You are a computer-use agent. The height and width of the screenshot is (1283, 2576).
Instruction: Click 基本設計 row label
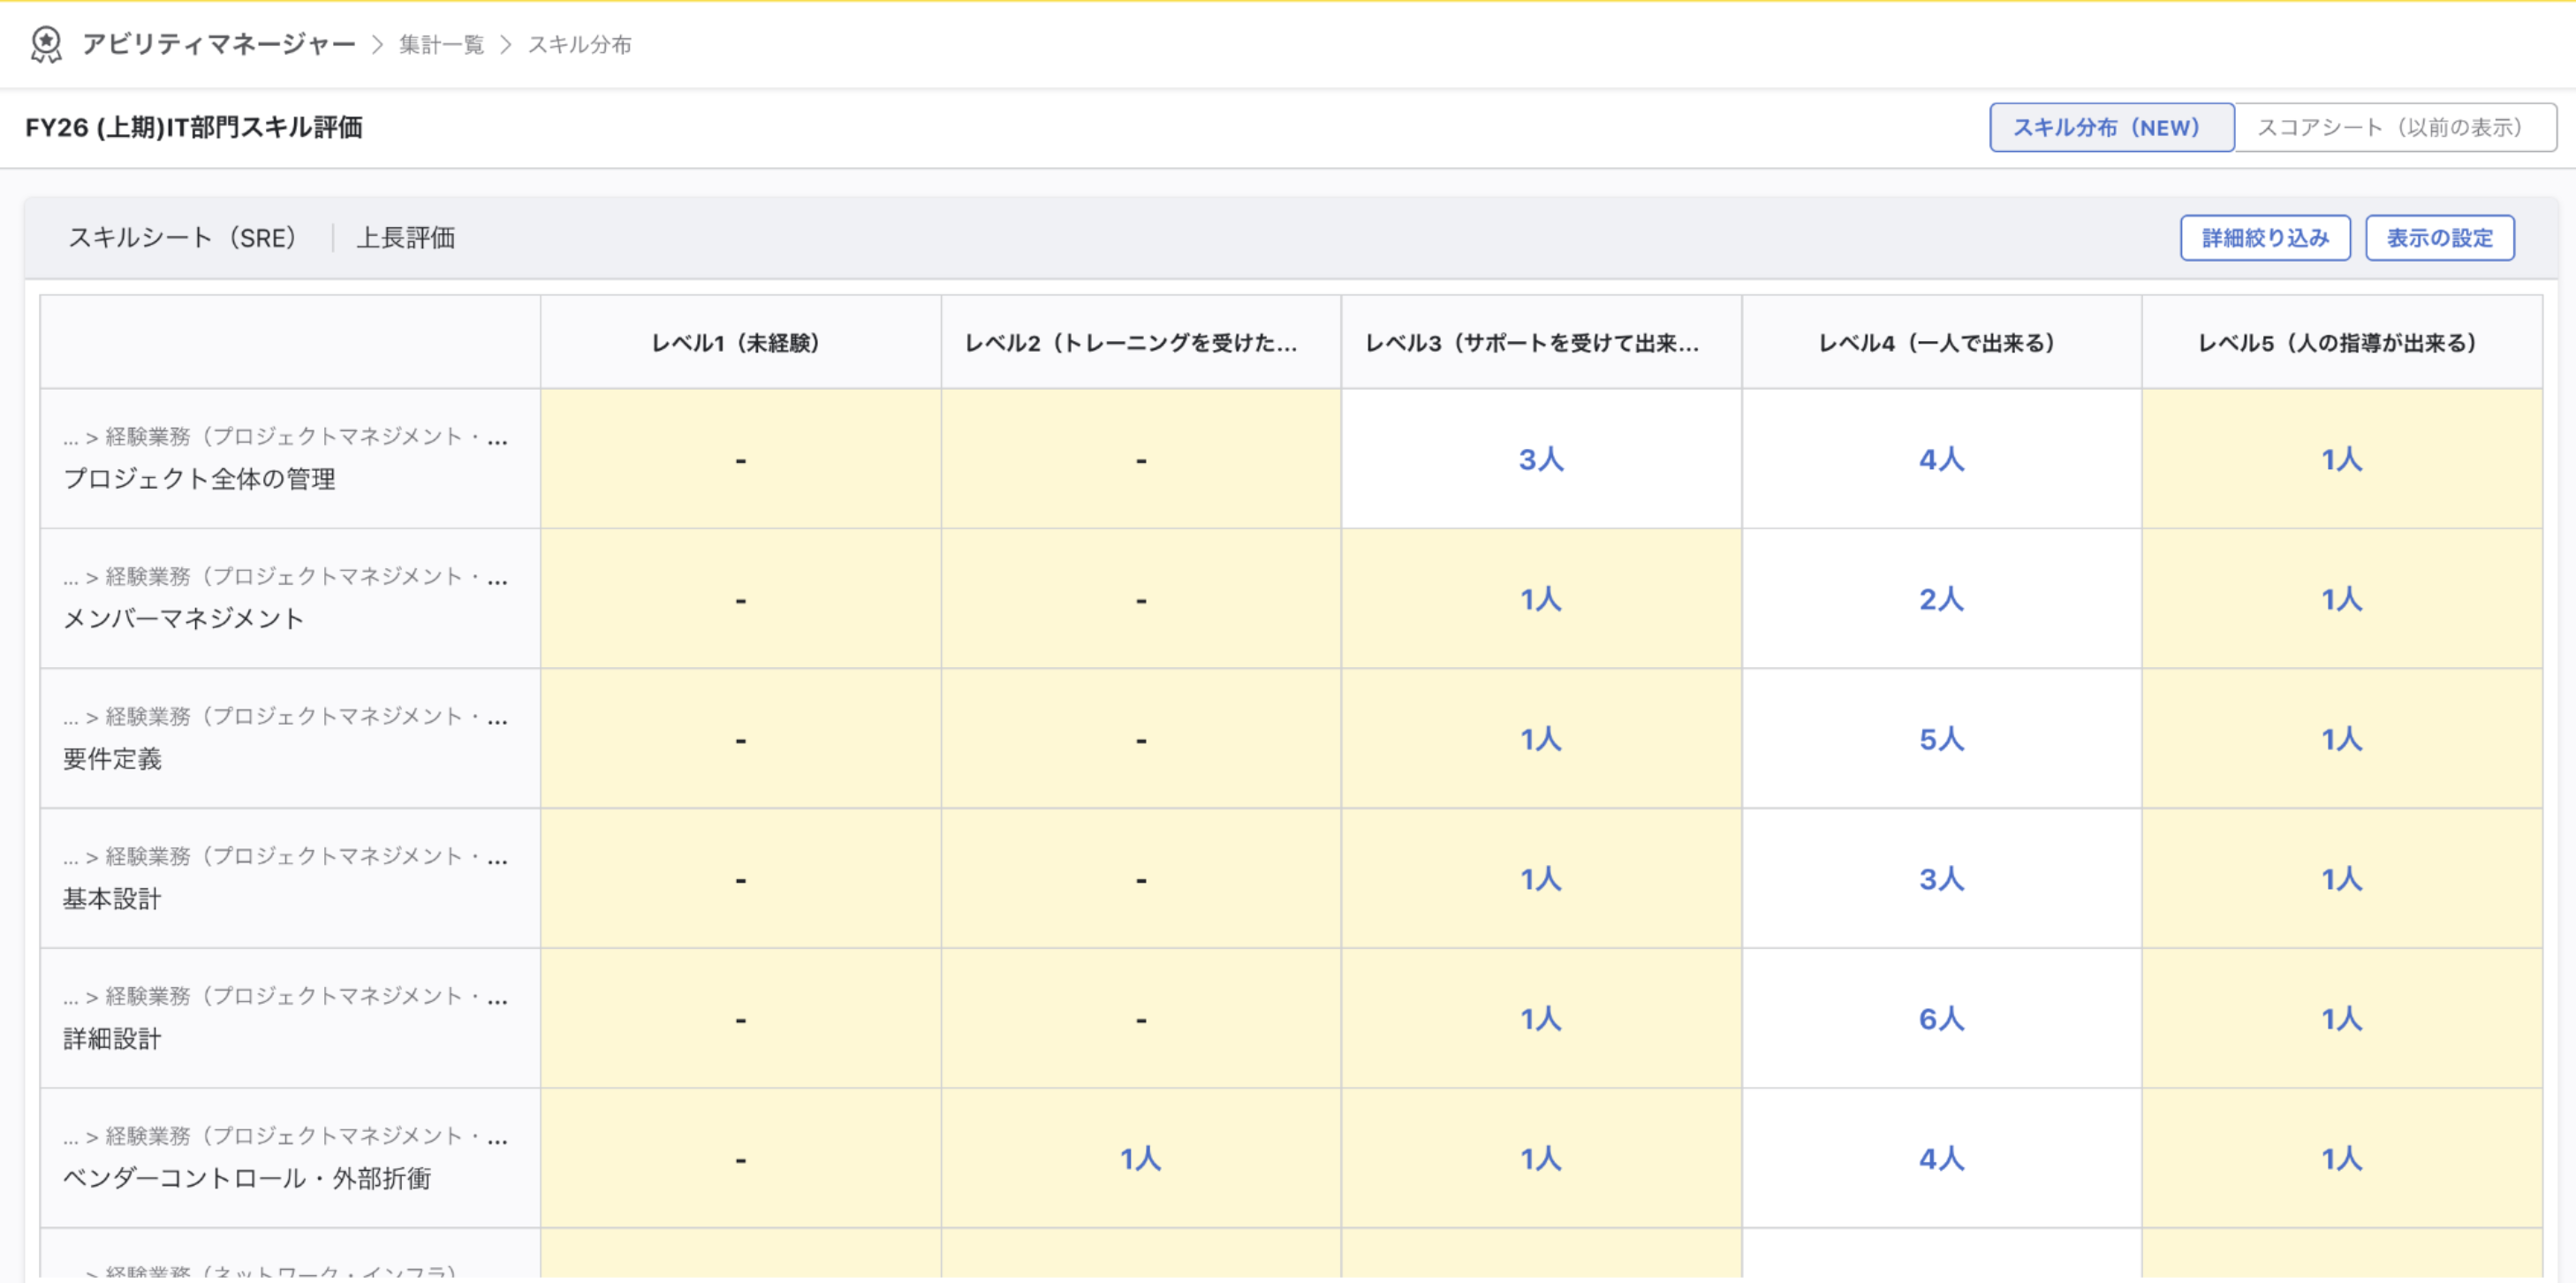coord(112,899)
